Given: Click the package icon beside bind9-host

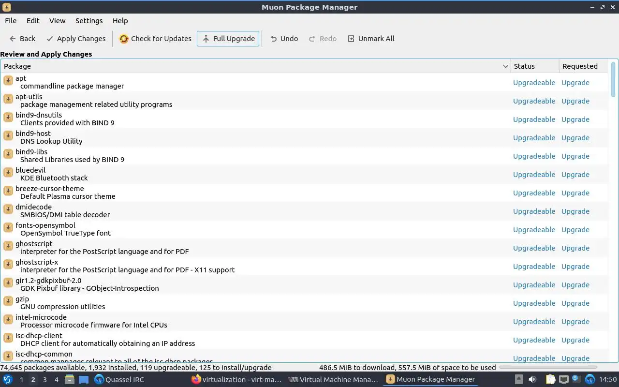Looking at the screenshot, I should (x=8, y=135).
